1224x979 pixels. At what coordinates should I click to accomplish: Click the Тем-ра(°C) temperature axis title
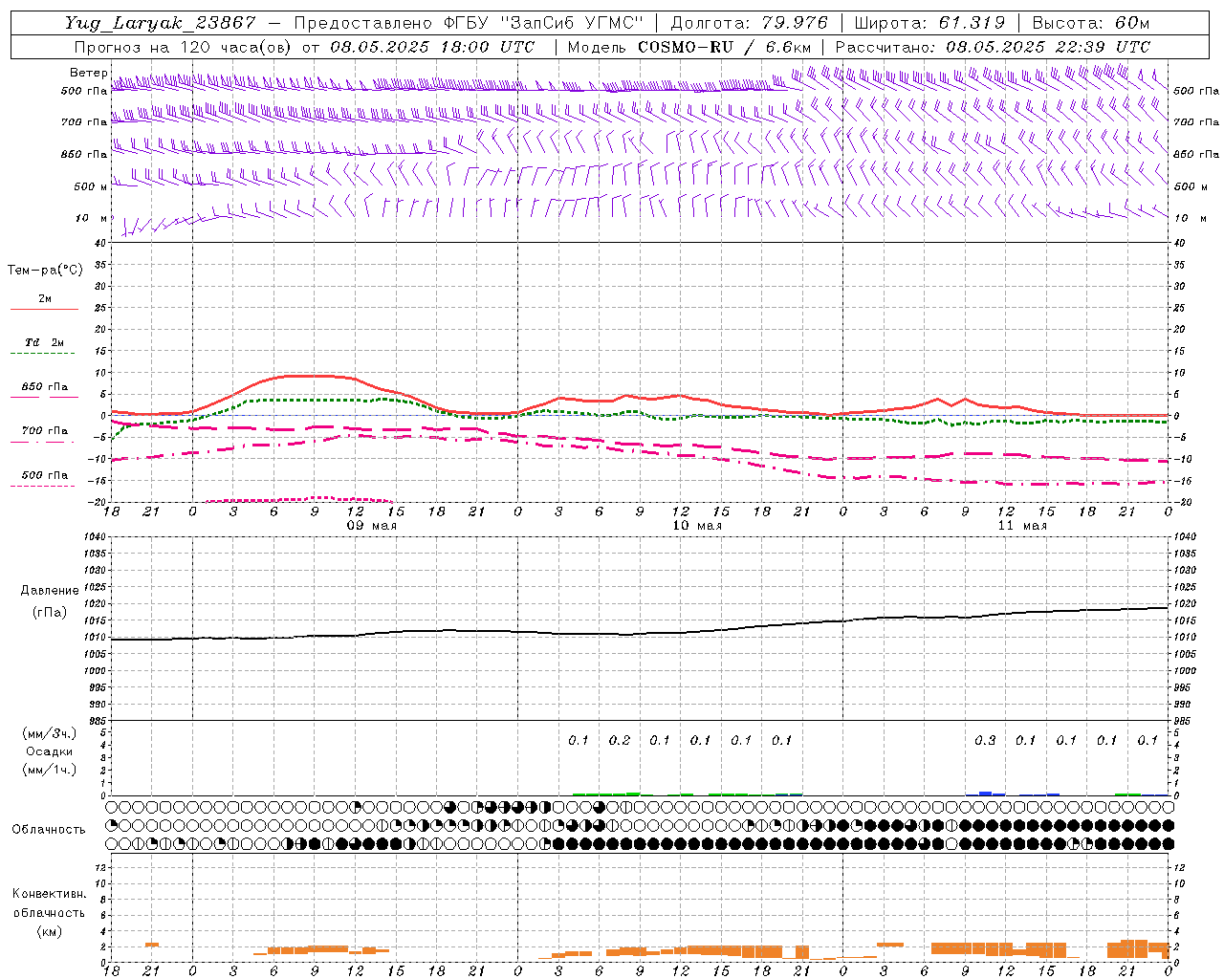(x=45, y=271)
